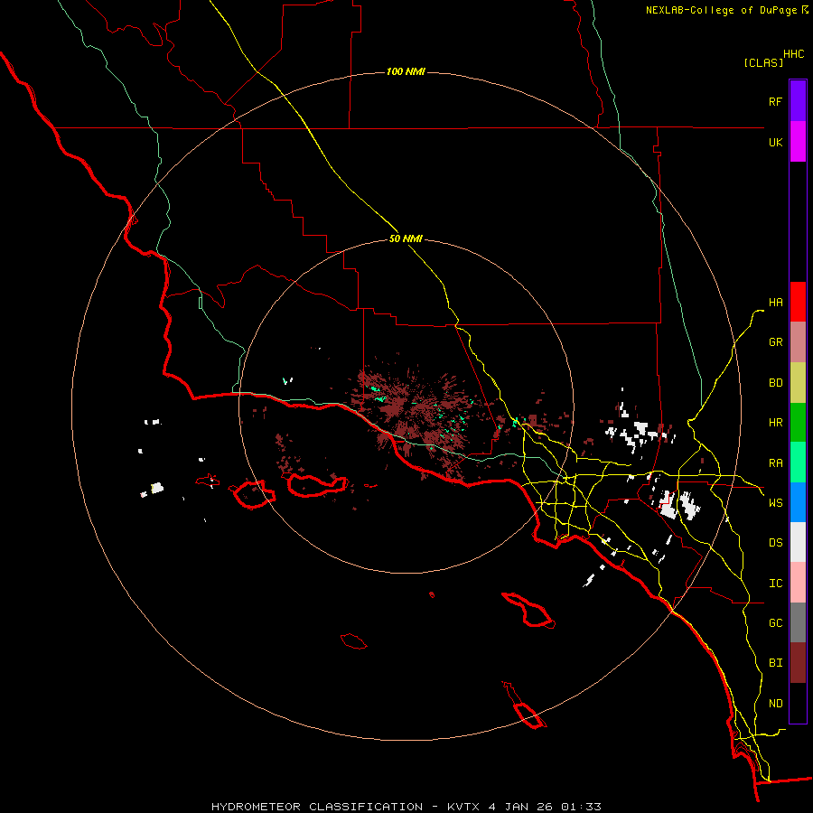Click the HA red legend swatch
The width and height of the screenshot is (813, 813).
(x=798, y=302)
